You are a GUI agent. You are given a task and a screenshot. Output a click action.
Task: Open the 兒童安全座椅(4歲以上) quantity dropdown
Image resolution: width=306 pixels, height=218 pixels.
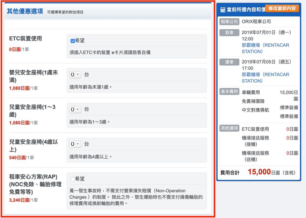coord(75,144)
